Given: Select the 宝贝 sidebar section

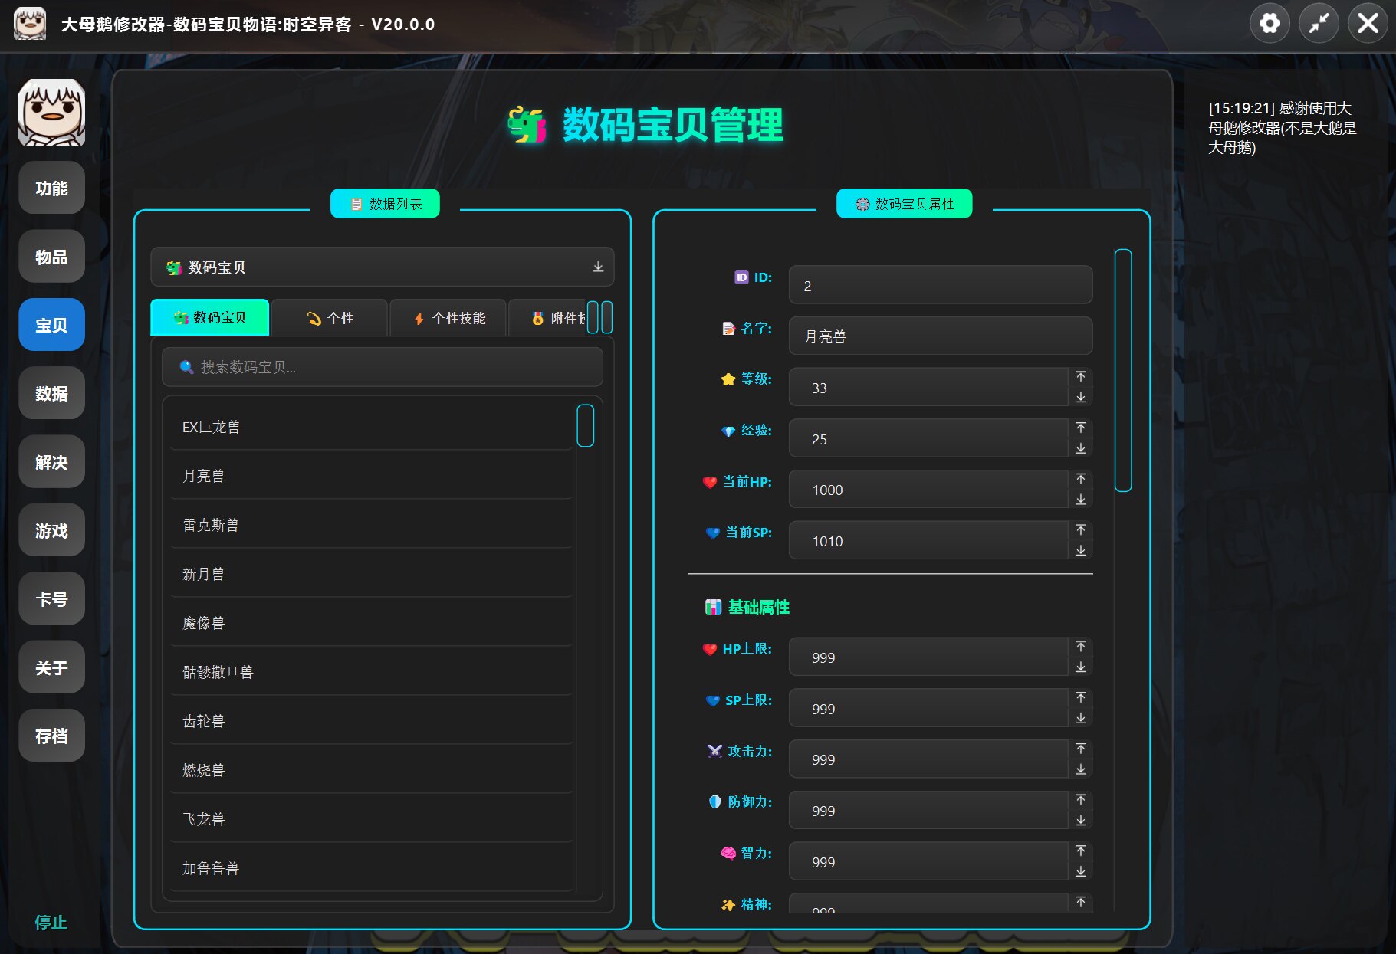Looking at the screenshot, I should (51, 325).
